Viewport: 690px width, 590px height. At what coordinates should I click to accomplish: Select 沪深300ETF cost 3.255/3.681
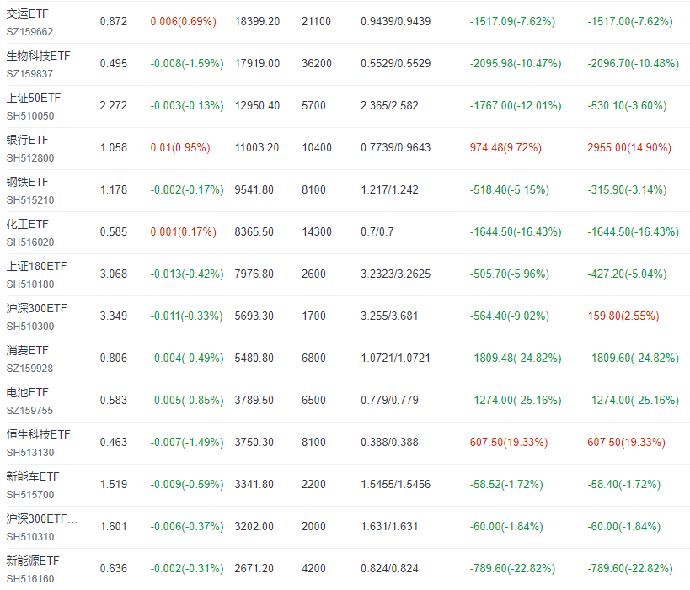point(389,316)
